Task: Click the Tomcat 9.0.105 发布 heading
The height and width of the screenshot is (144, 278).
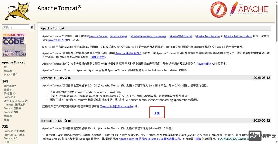Action: pos(56,78)
